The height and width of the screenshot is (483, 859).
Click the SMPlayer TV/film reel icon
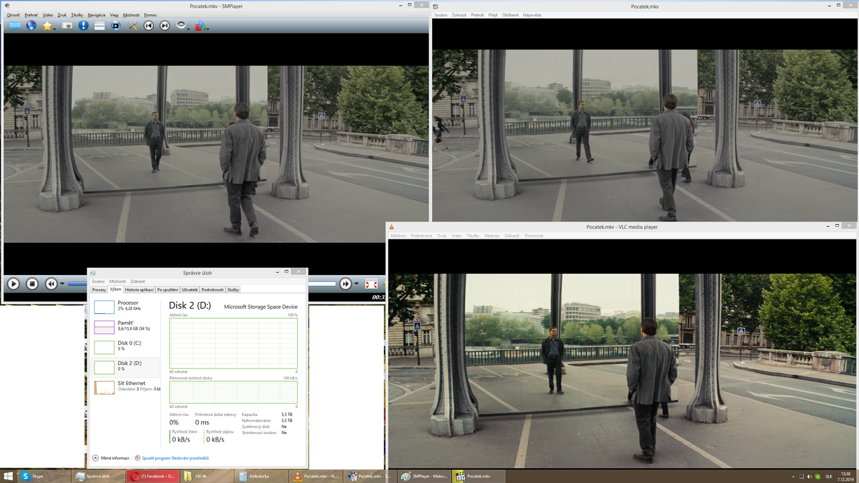(x=115, y=25)
